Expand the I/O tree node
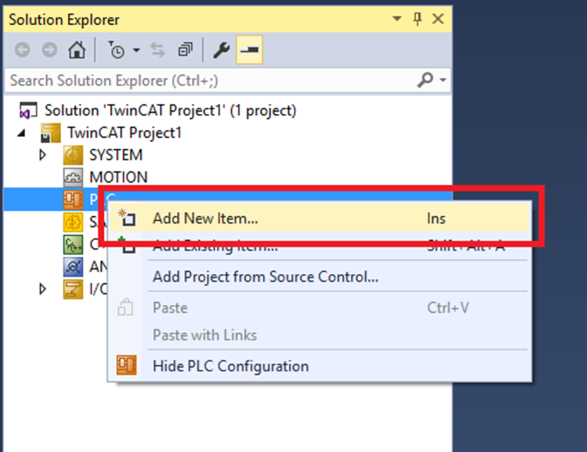The image size is (587, 452). tap(43, 290)
